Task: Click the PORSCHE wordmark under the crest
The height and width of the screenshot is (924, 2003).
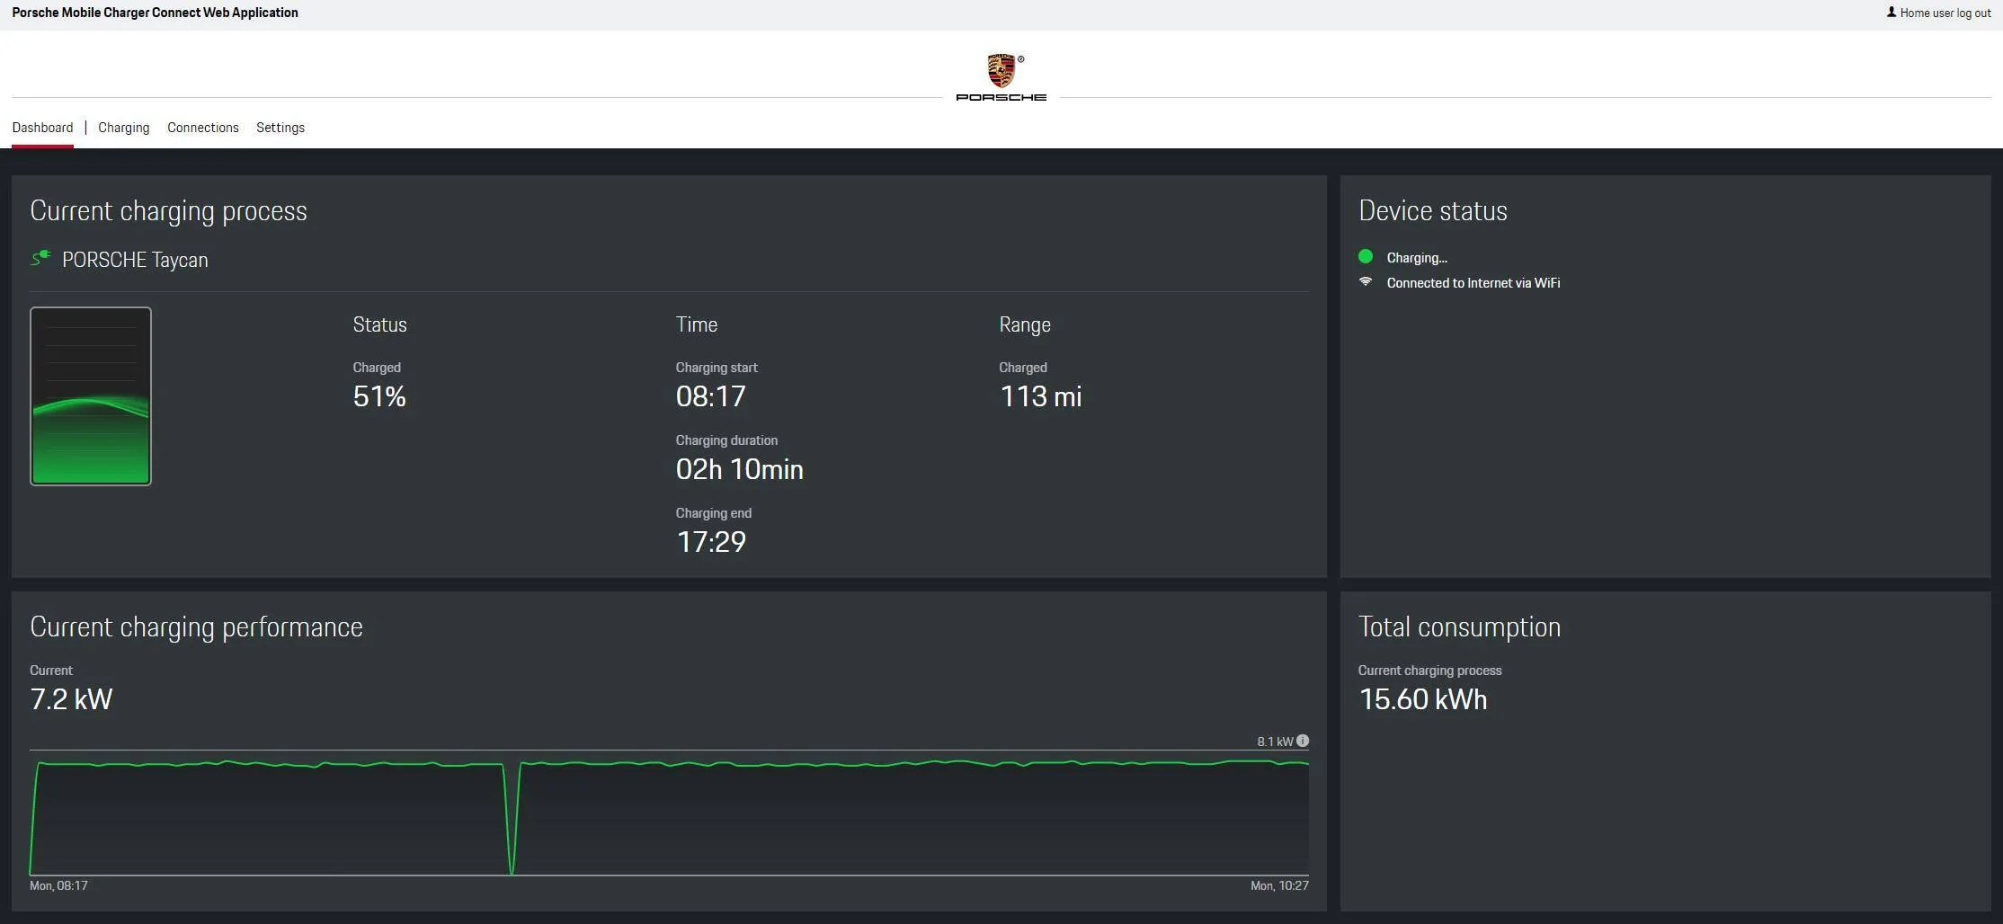Action: (1001, 97)
